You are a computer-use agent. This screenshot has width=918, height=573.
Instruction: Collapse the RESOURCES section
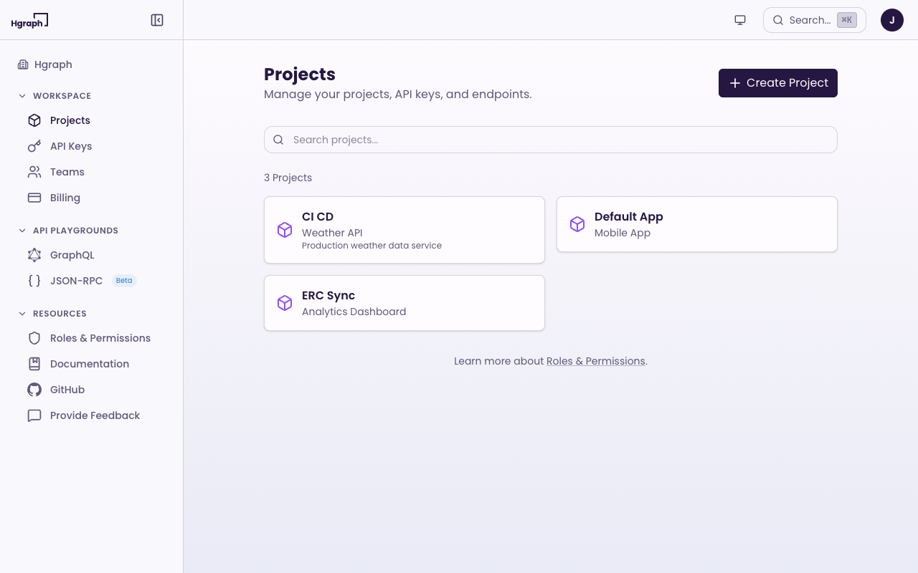(22, 313)
